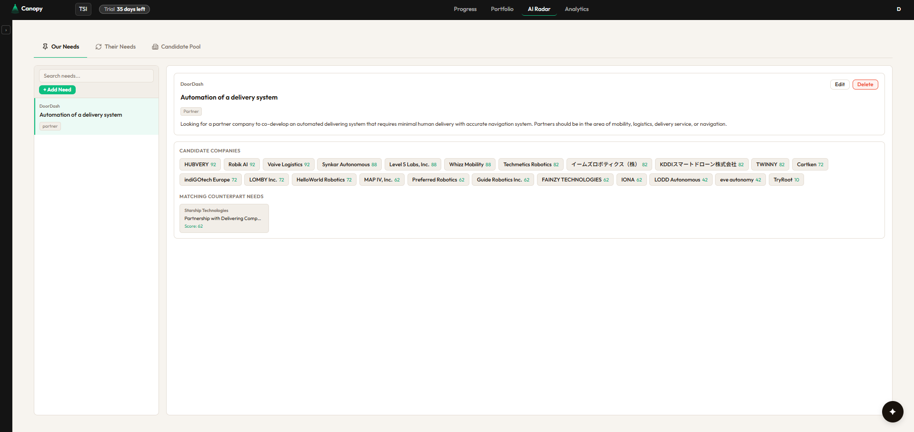Image resolution: width=914 pixels, height=432 pixels.
Task: Click the need description starting 'Looking for a partner'
Action: (453, 124)
